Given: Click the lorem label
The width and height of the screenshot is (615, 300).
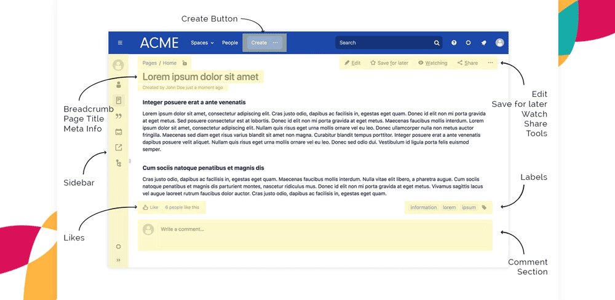Looking at the screenshot, I should [449, 208].
